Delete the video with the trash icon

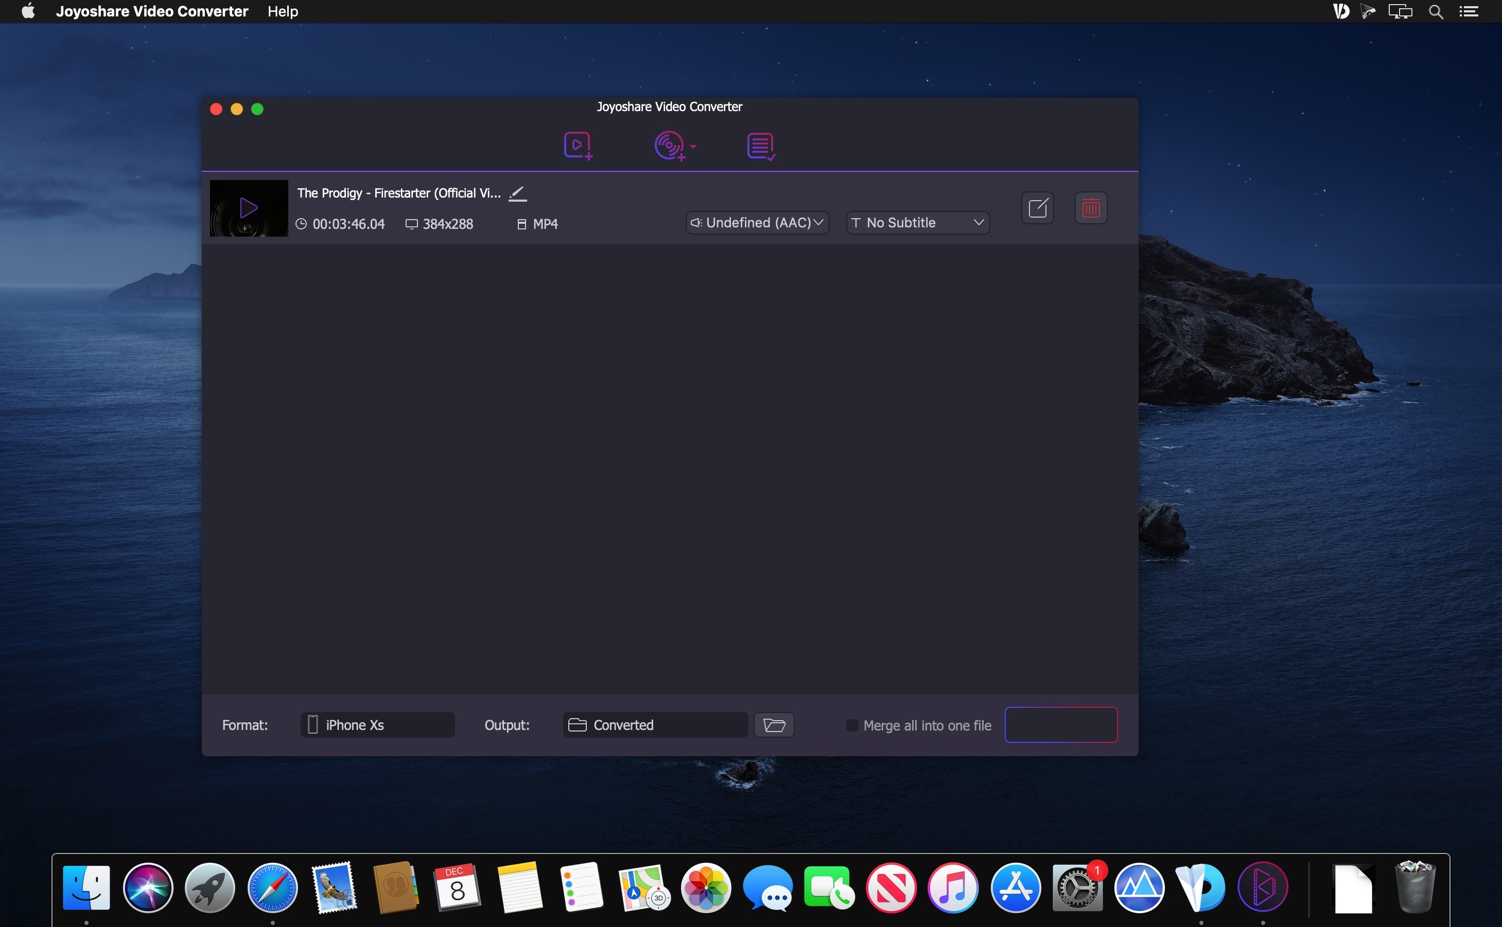click(x=1090, y=208)
